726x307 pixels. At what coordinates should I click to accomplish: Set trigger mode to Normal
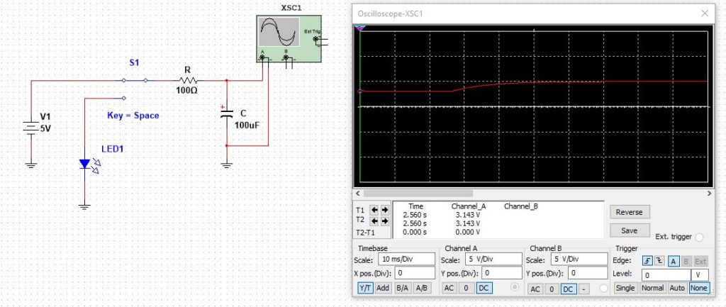tap(652, 288)
